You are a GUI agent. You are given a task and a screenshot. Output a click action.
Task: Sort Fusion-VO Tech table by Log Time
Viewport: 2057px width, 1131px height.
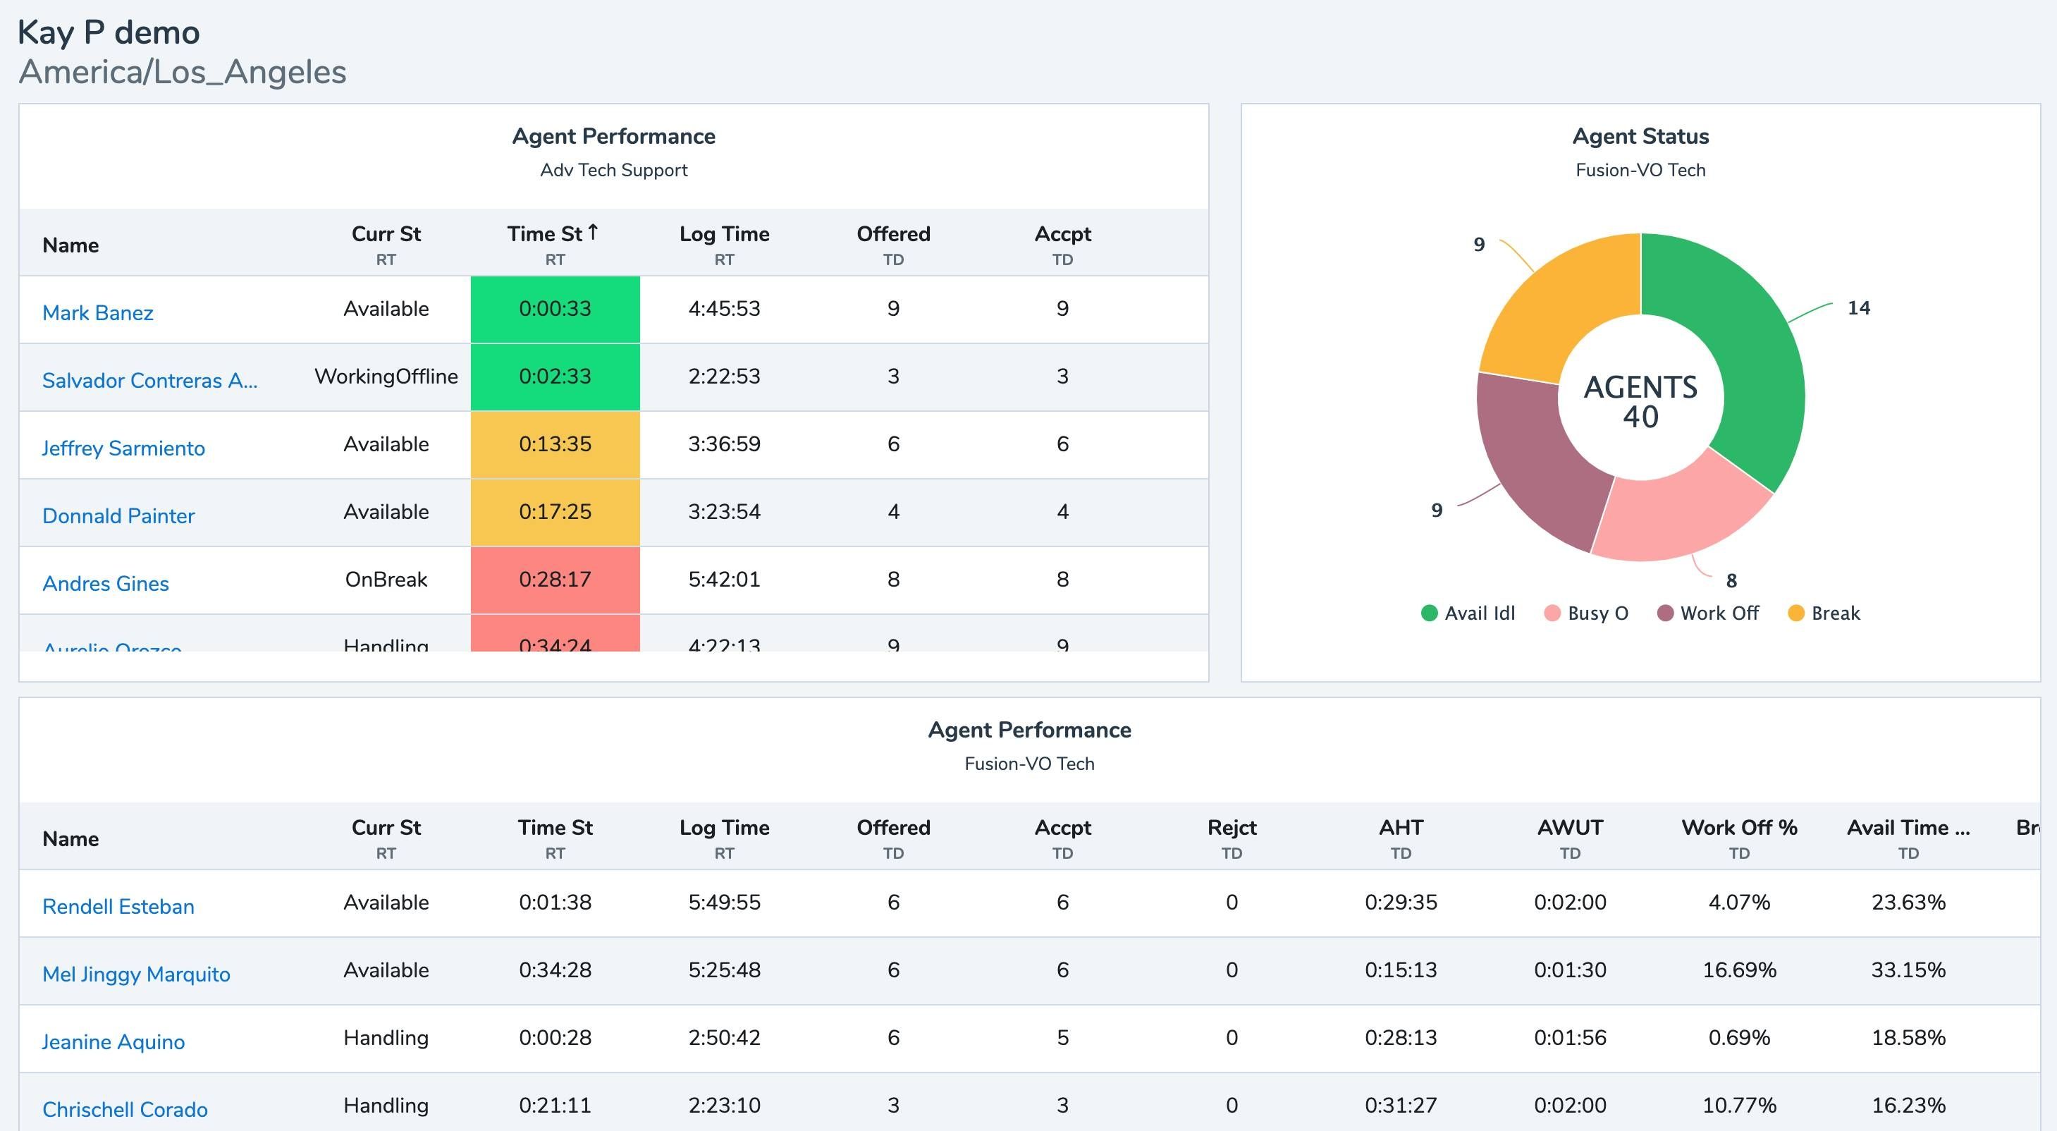click(x=724, y=828)
